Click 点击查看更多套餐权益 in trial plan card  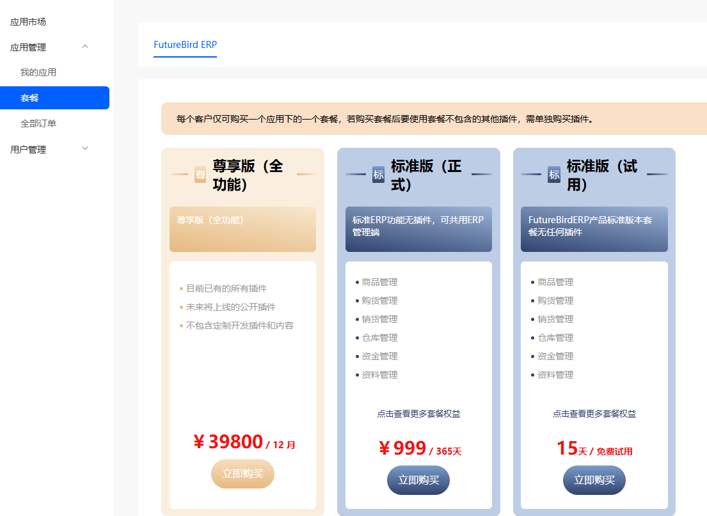594,414
